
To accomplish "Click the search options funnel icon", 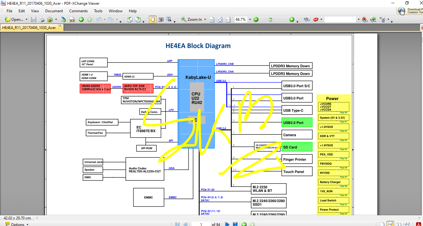I will (382, 20).
